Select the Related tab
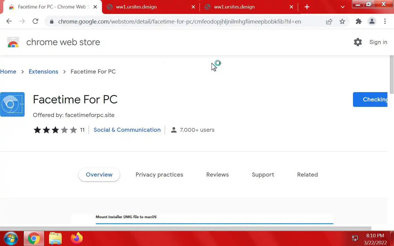 308,175
